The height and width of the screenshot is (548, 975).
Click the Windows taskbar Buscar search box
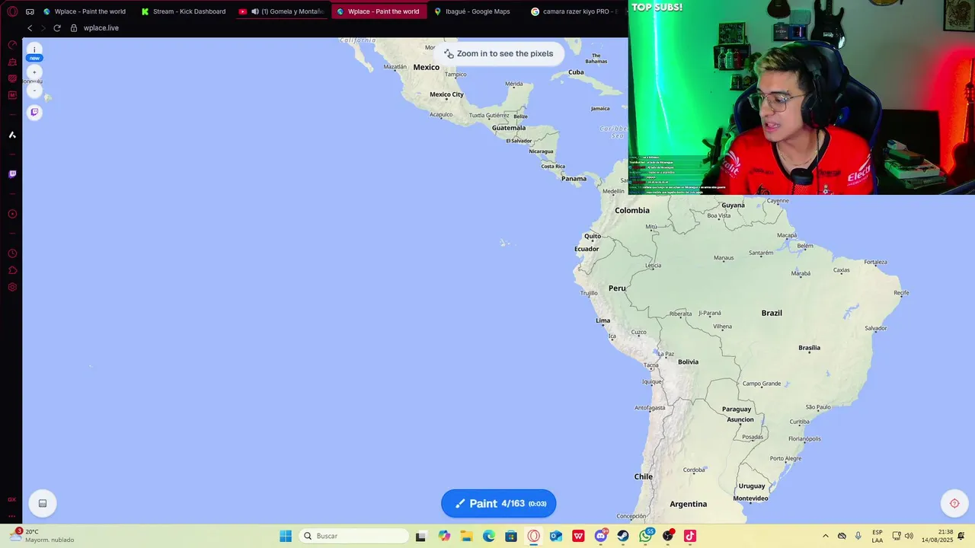353,536
